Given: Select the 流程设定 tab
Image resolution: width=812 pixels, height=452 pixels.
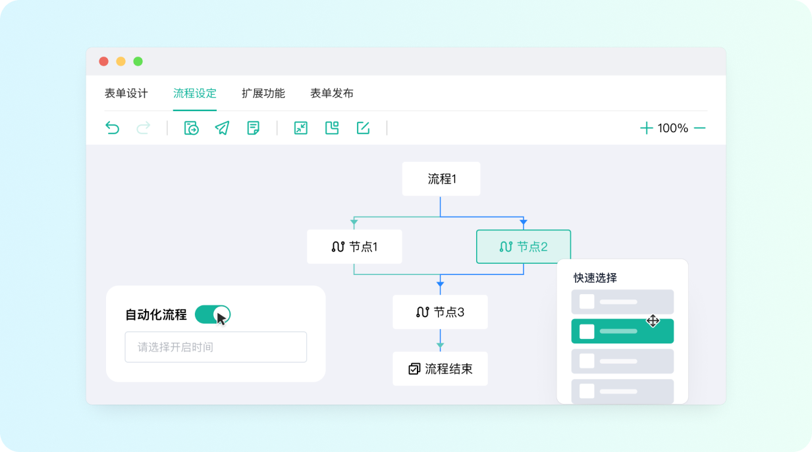Looking at the screenshot, I should tap(195, 93).
